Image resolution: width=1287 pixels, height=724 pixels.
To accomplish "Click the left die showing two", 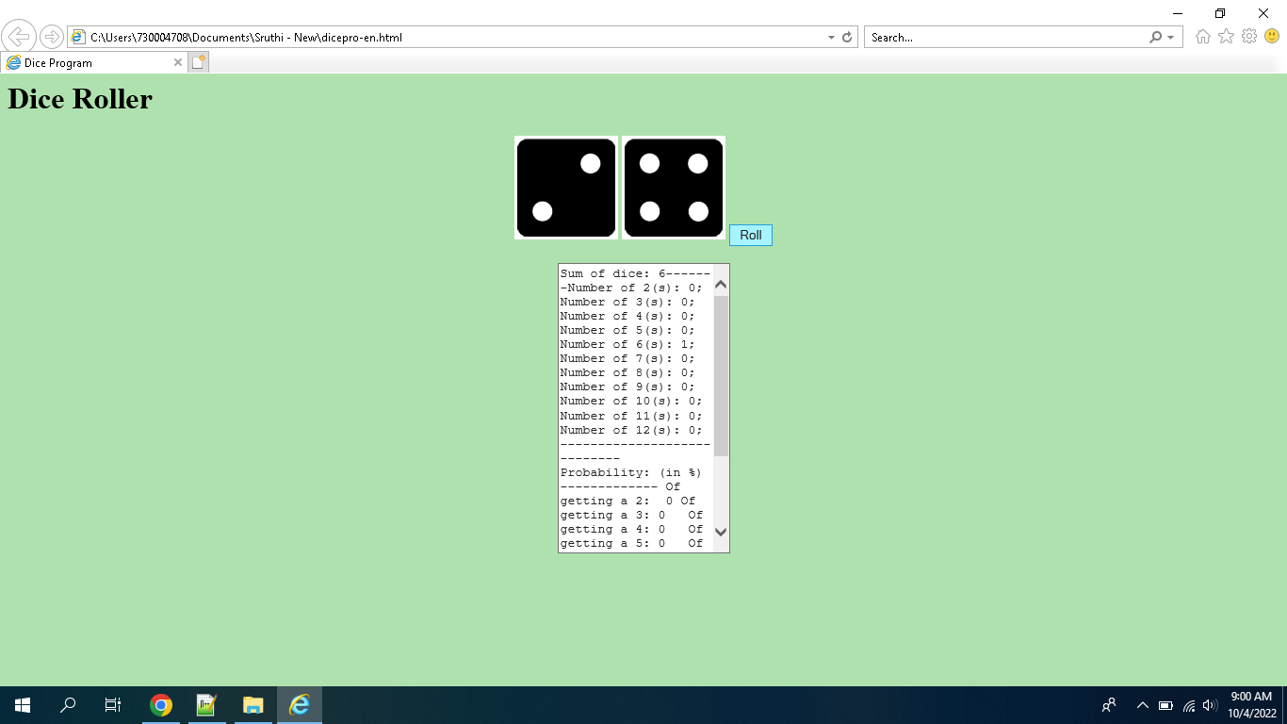I will [566, 188].
